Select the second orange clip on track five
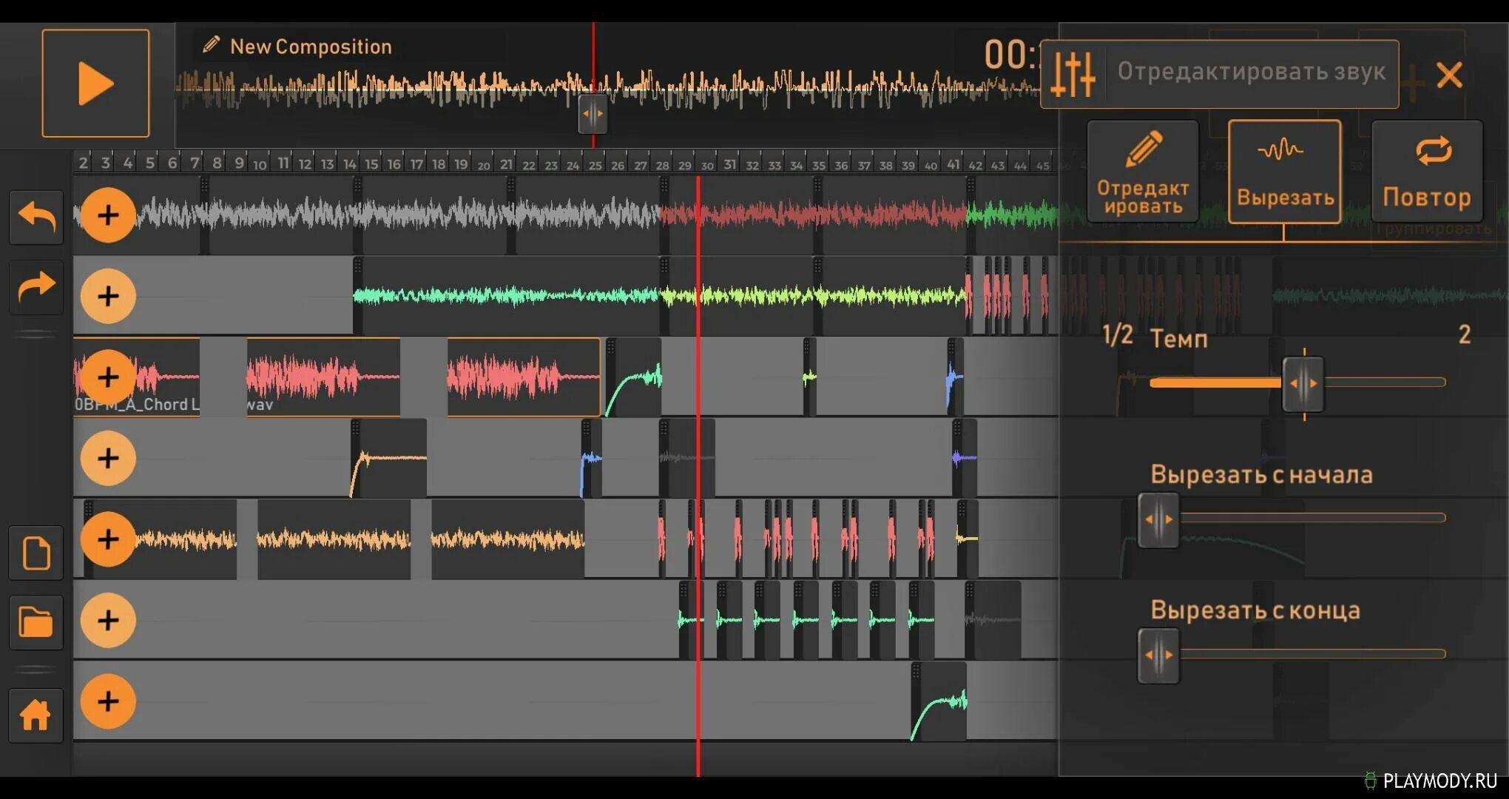 coord(334,539)
